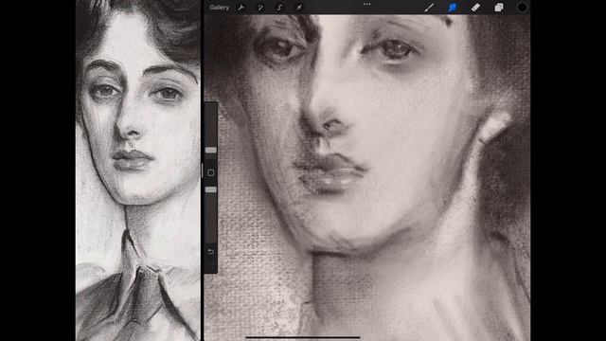The image size is (606, 341).
Task: Open the Layers panel
Action: click(x=499, y=8)
